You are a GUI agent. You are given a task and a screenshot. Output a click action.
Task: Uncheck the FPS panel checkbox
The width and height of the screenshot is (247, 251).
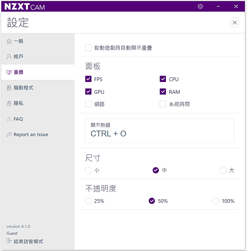88,79
